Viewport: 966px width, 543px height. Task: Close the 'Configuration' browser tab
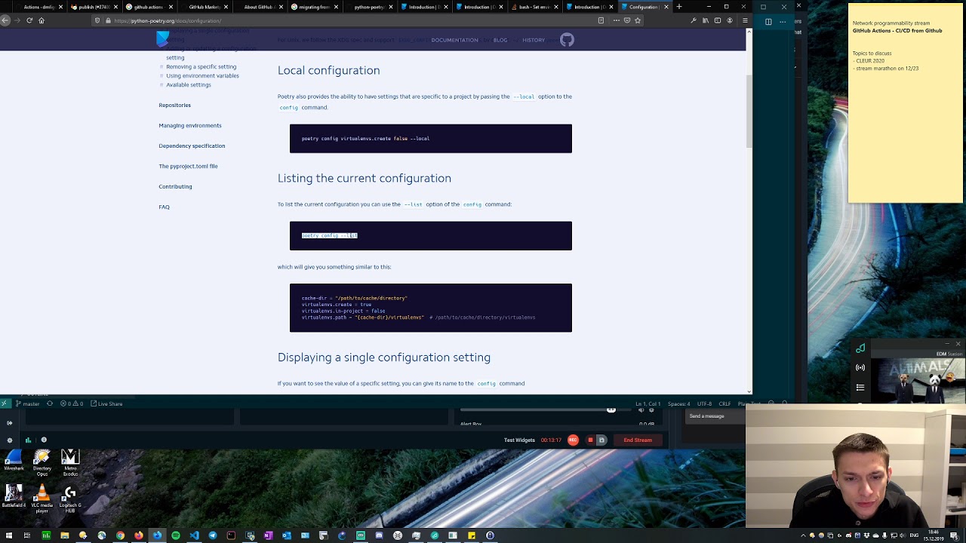pos(666,7)
